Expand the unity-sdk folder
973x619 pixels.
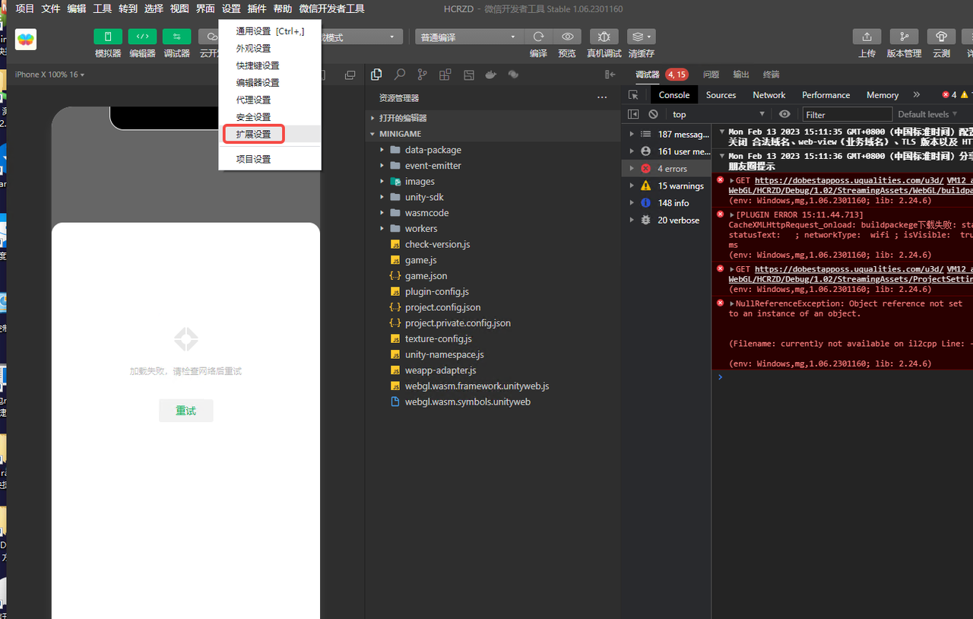[493, 197]
